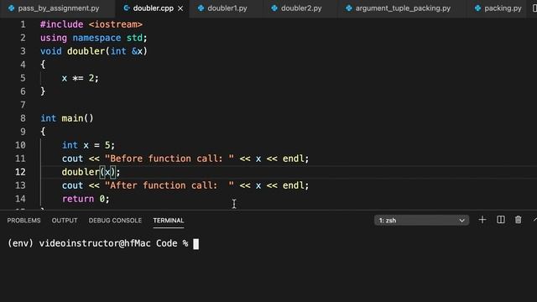The width and height of the screenshot is (537, 302).
Task: Click Python file icon on pass_by_assignment.py tab
Action: click(x=11, y=8)
